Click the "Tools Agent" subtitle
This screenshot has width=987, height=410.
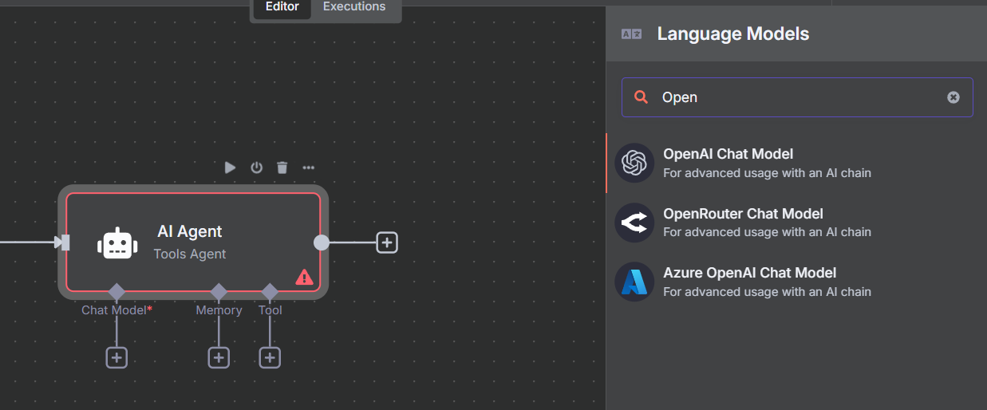[x=190, y=254]
